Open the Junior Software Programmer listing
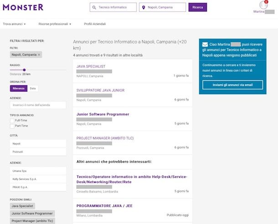 tap(103, 114)
